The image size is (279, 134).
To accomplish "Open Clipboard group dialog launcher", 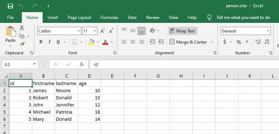I will (32, 53).
